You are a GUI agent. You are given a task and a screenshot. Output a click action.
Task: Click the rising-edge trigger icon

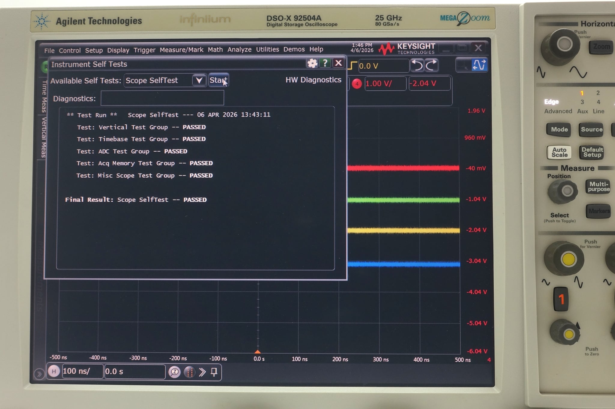coord(352,66)
